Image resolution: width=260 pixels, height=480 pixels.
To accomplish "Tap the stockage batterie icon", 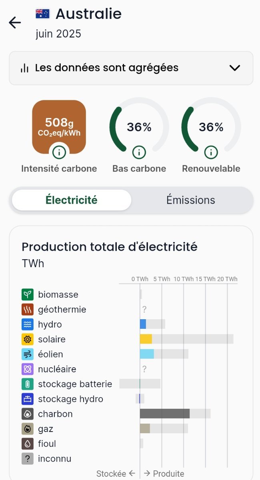I will pos(27,384).
